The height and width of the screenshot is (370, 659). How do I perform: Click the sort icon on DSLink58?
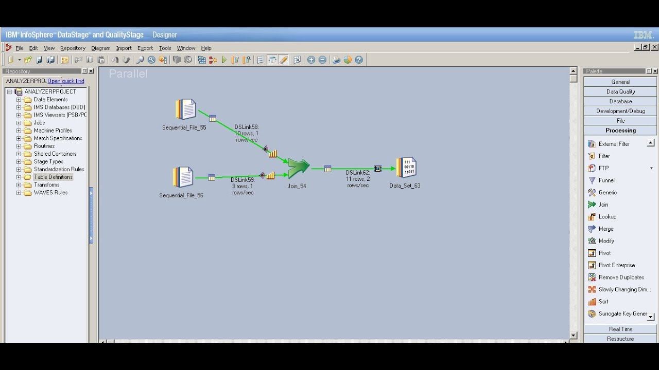tap(273, 153)
